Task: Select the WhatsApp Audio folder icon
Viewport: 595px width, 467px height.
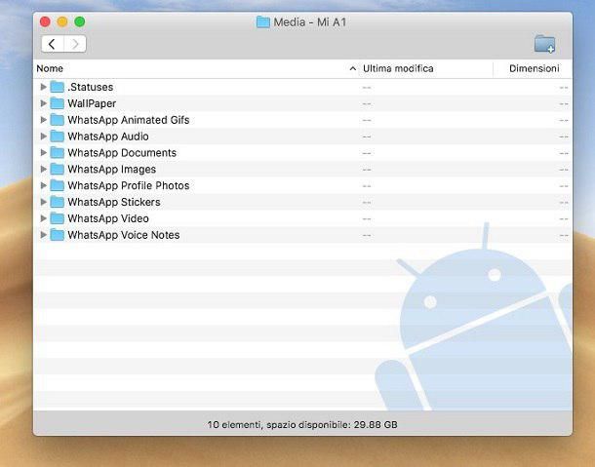Action: (57, 136)
